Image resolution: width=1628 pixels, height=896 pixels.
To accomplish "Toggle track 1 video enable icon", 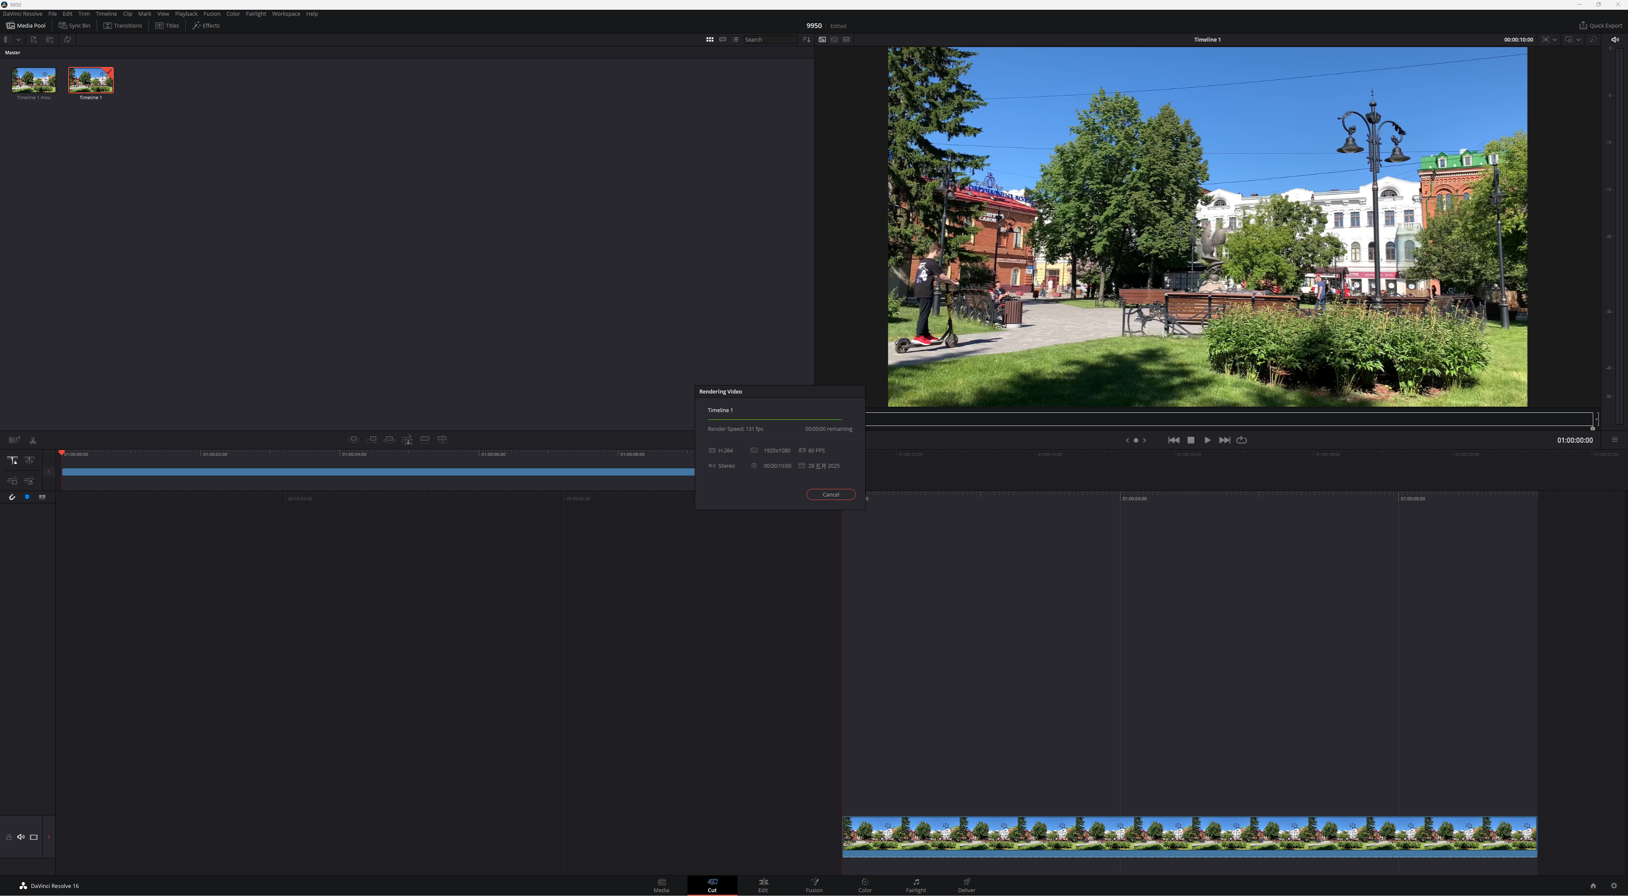I will click(34, 837).
